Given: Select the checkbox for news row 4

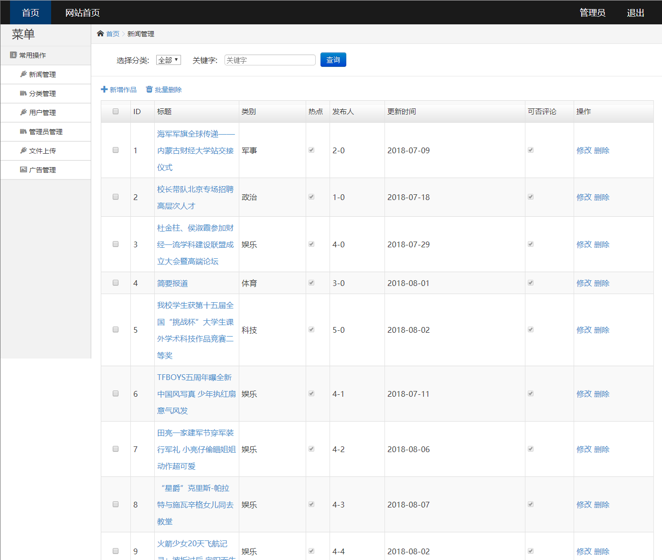Looking at the screenshot, I should 116,283.
